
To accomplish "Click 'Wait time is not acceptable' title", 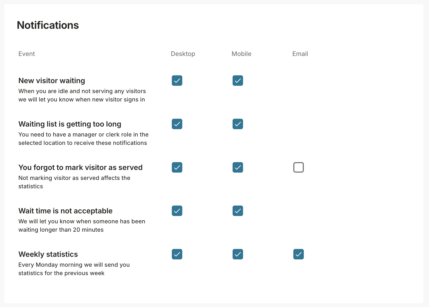I will 65,211.
